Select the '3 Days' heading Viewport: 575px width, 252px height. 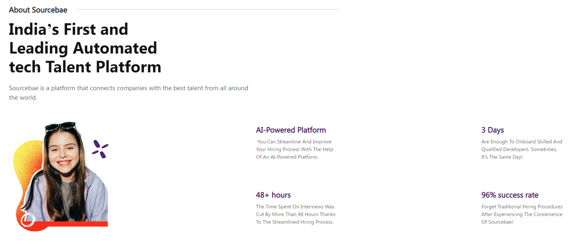(x=492, y=130)
